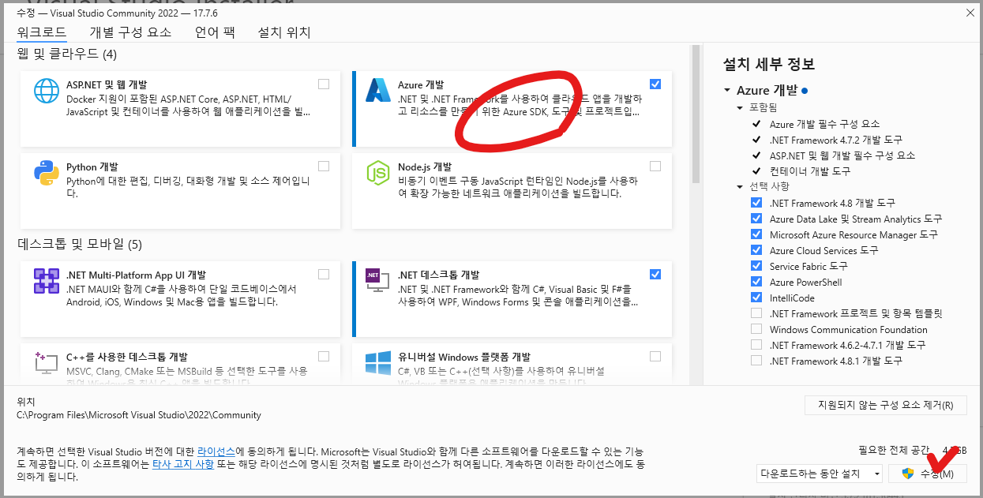This screenshot has height=498, width=983.
Task: Check the C++를 사용한 데스크톱 개발 checkbox
Action: pyautogui.click(x=324, y=357)
